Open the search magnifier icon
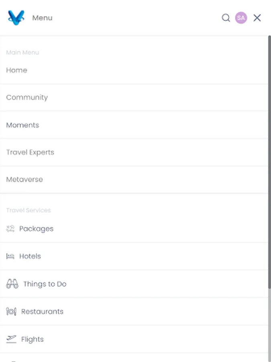The height and width of the screenshot is (362, 271). tap(226, 18)
